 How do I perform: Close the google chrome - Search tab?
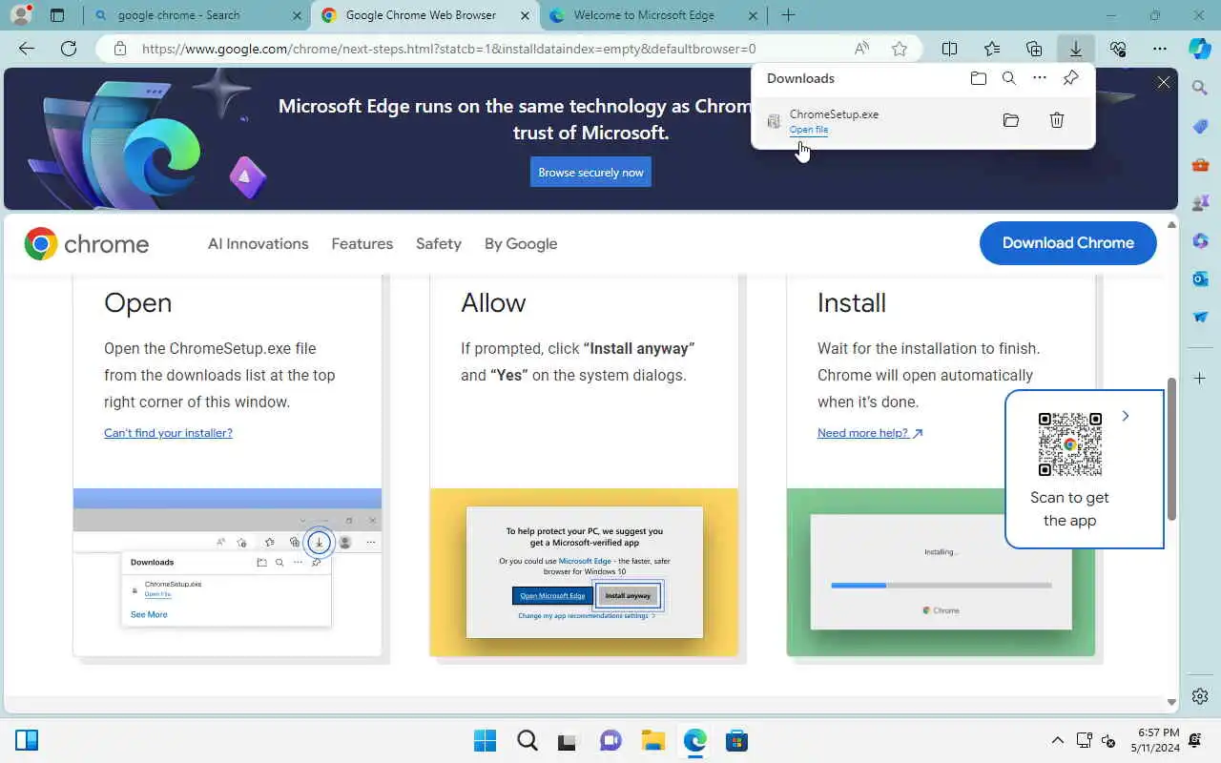(296, 15)
